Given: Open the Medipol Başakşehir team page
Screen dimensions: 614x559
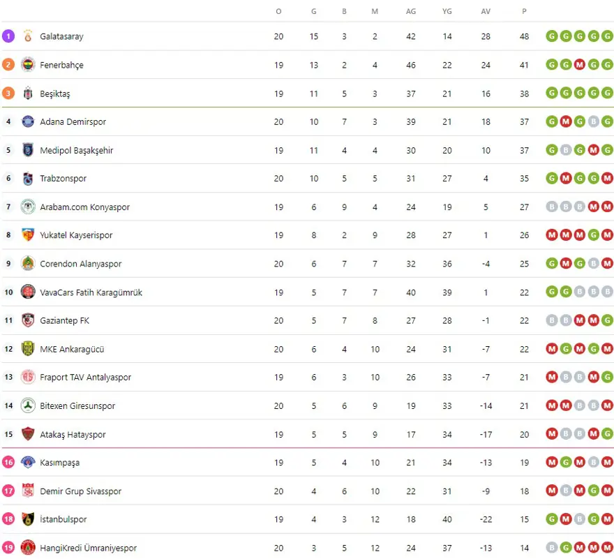Looking at the screenshot, I should [77, 150].
